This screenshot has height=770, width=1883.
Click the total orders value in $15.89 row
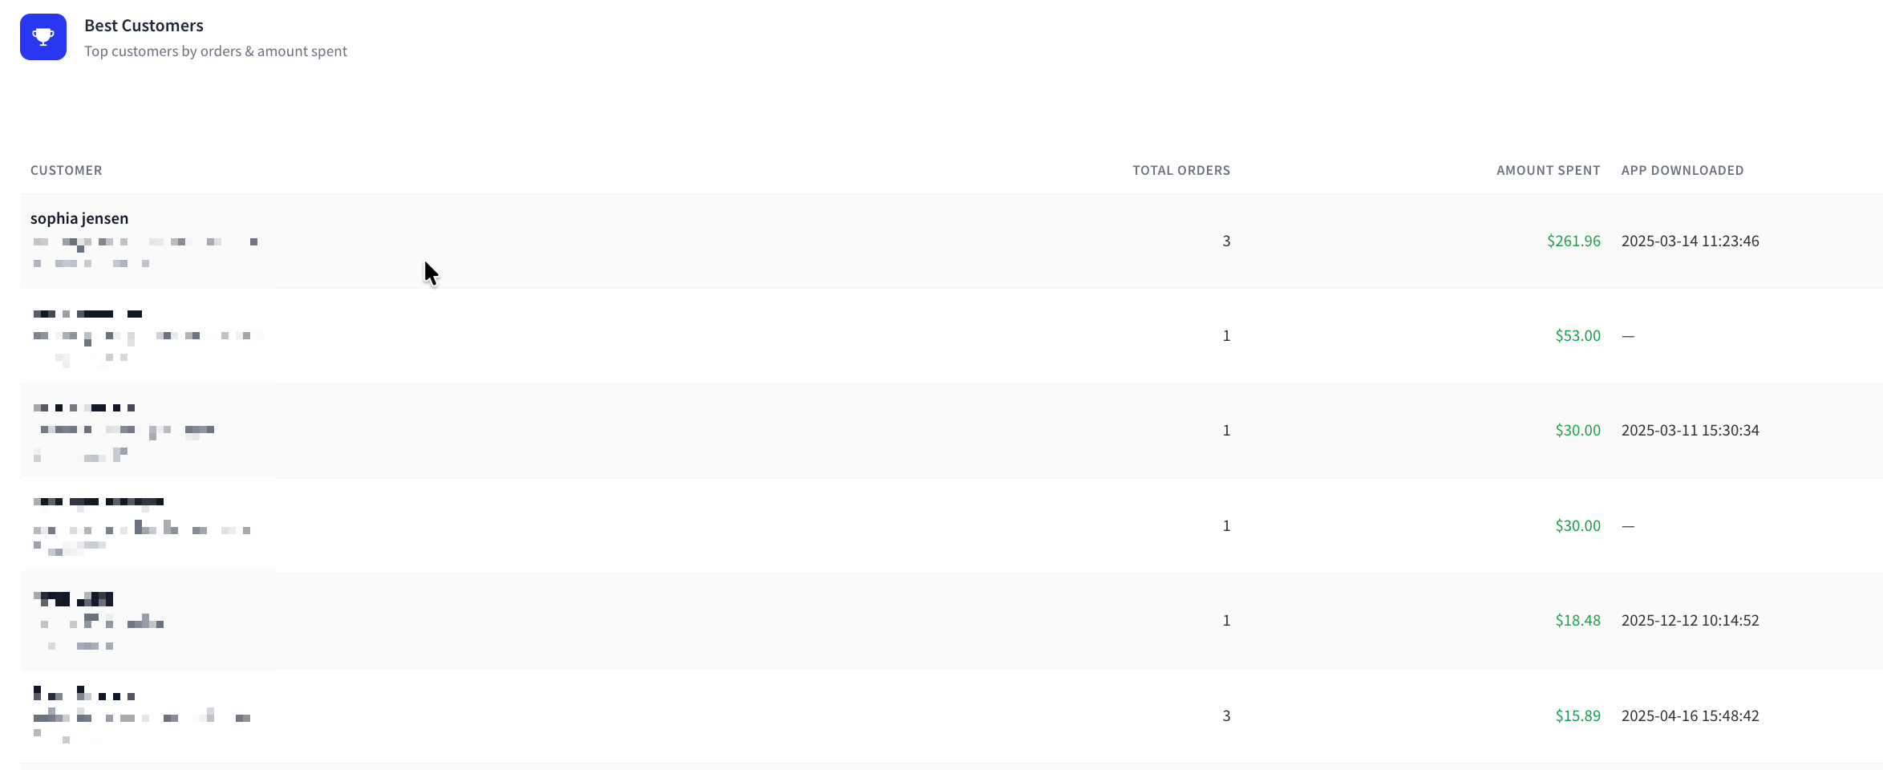click(x=1226, y=715)
